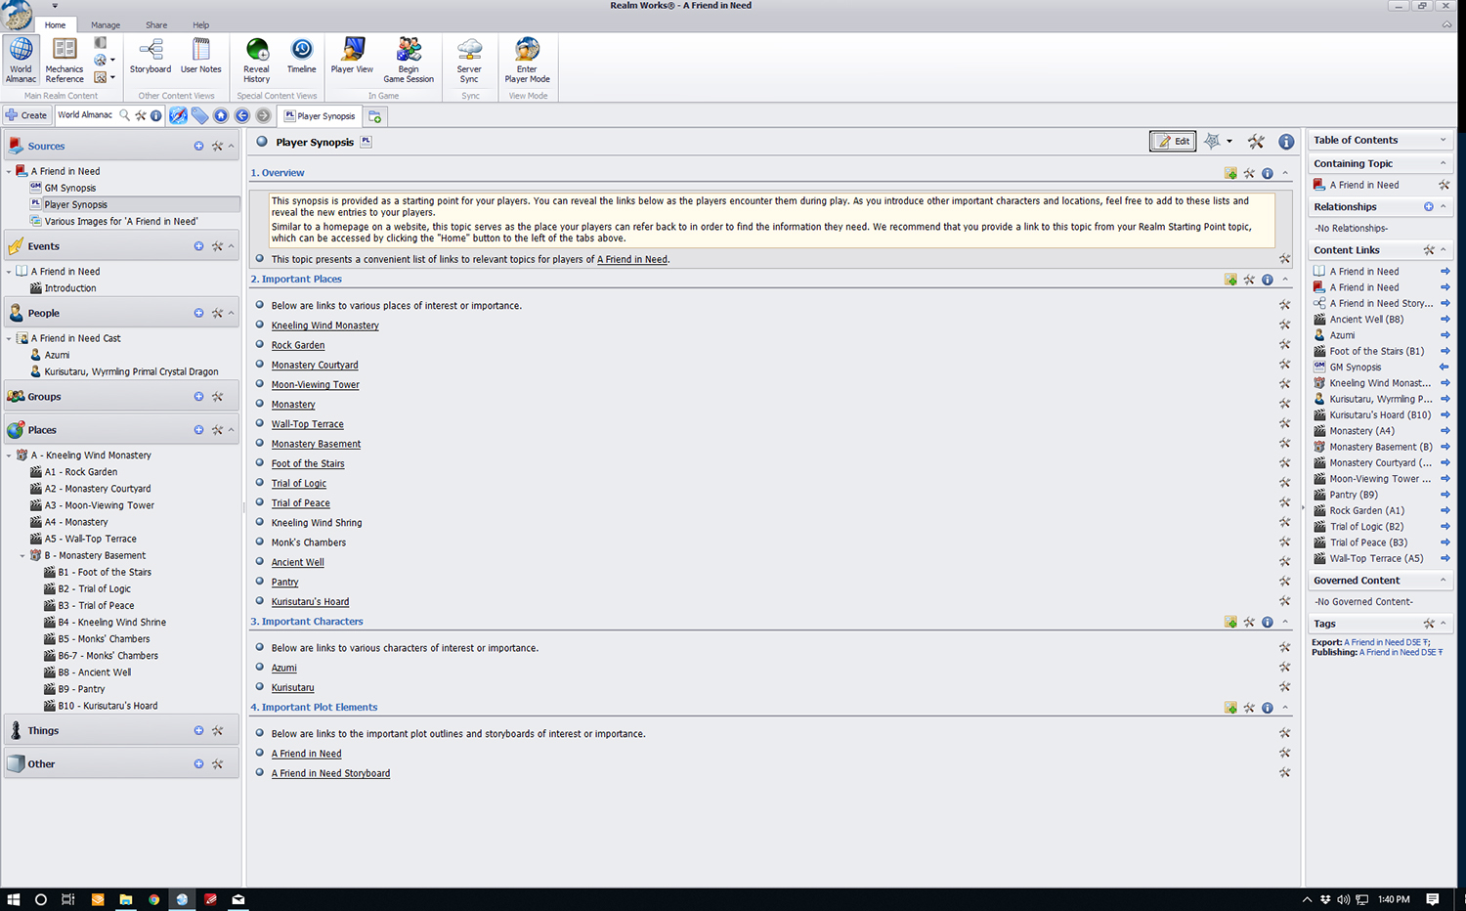Click the Edit button
Image resolution: width=1466 pixels, height=911 pixels.
pos(1173,141)
